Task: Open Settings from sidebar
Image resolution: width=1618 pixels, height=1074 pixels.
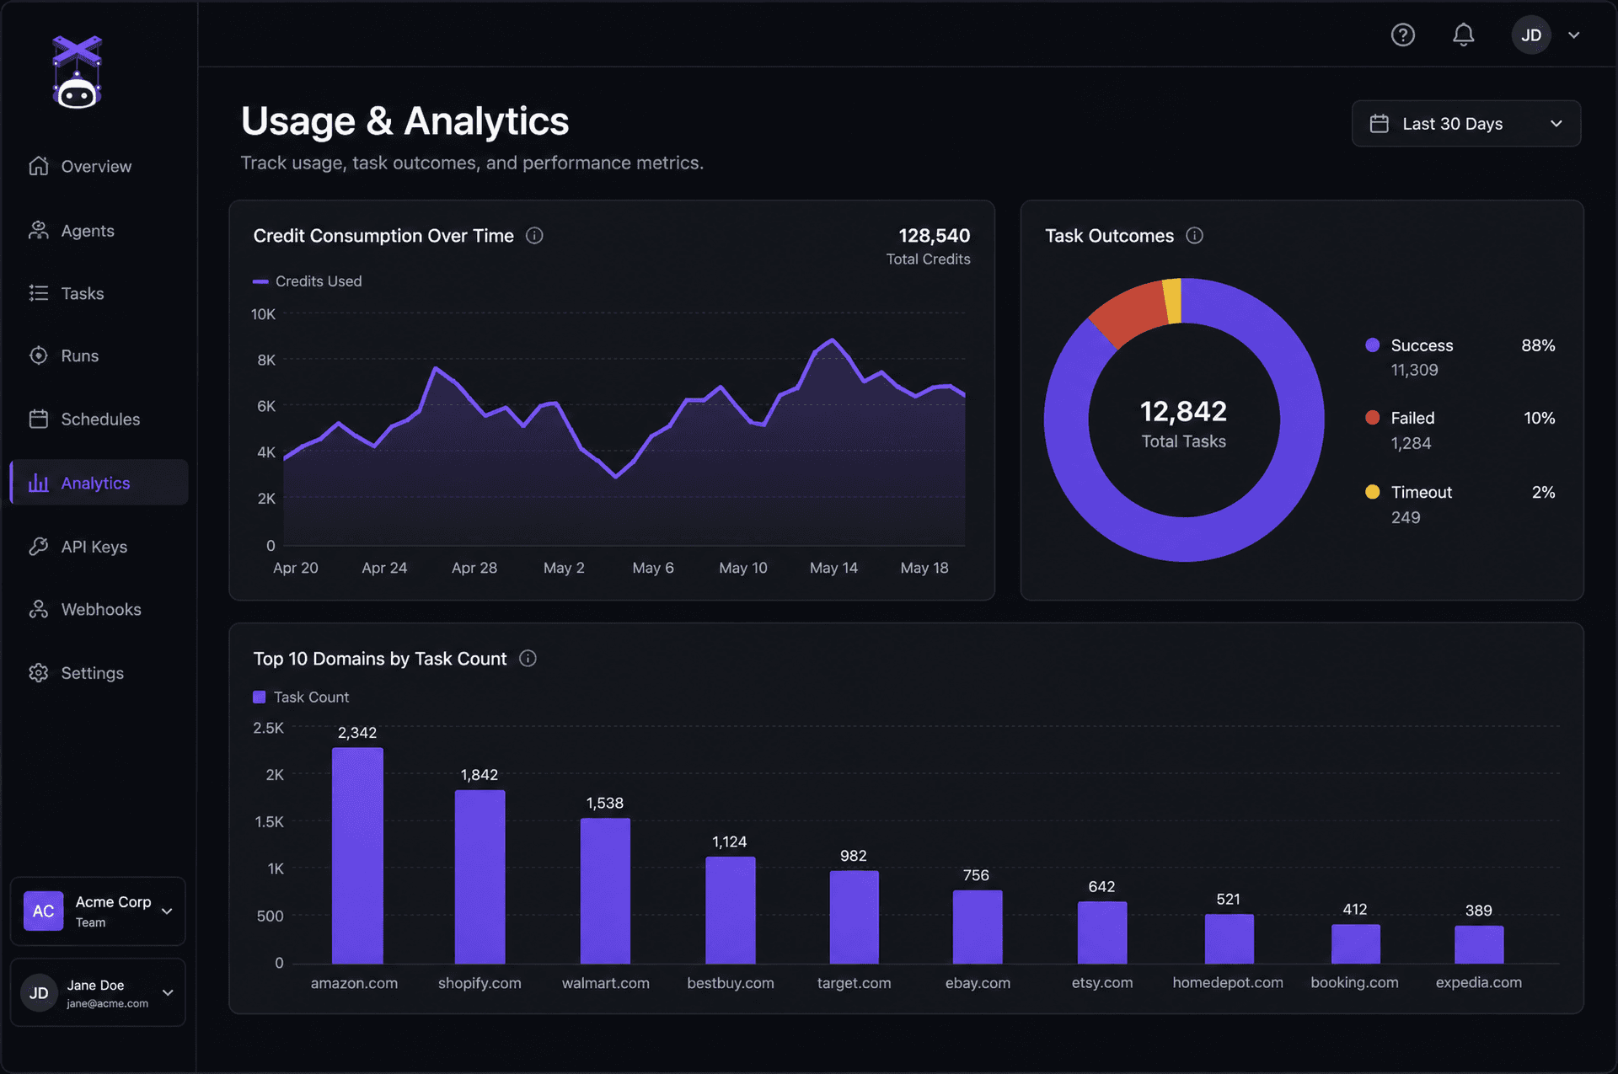Action: 99,672
